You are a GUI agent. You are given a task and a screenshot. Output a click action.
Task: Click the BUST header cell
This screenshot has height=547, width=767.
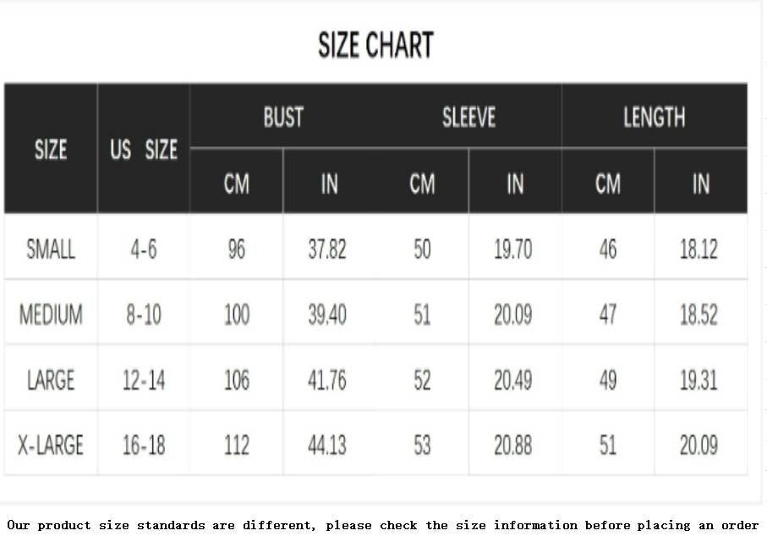click(x=283, y=117)
